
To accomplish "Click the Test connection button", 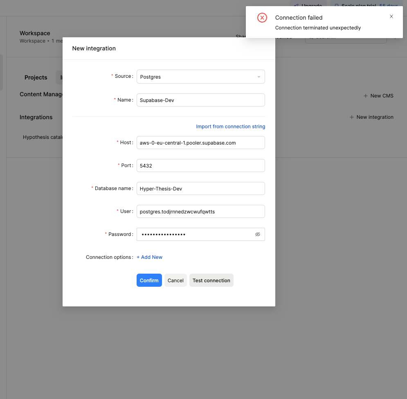I will coord(211,280).
